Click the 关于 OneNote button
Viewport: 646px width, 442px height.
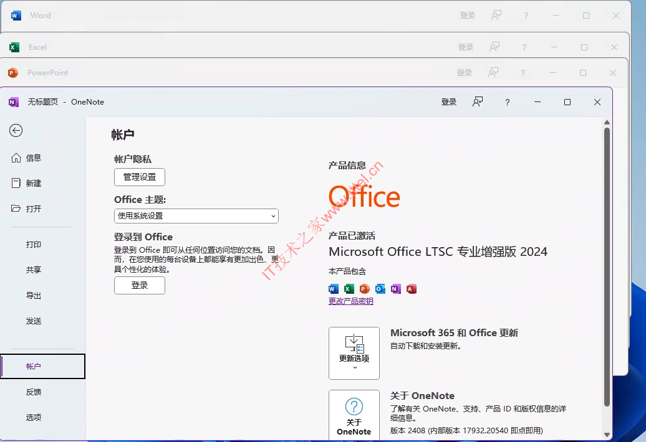point(354,415)
